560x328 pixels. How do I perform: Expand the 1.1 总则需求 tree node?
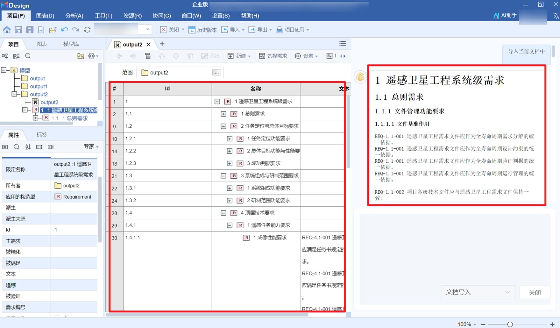(x=35, y=118)
